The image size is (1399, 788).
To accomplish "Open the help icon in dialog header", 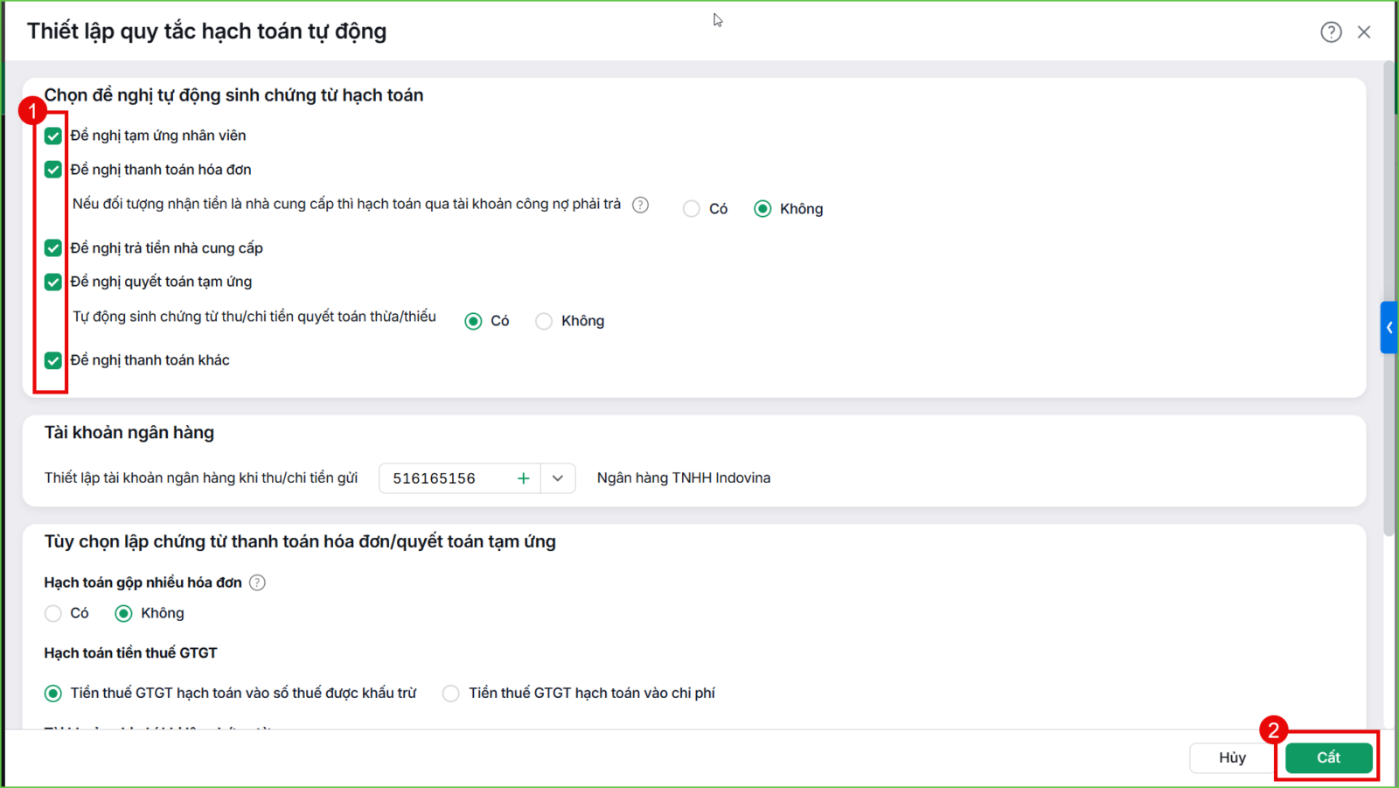I will click(1331, 32).
